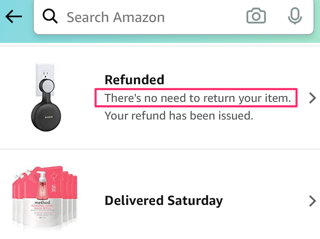
Task: Tap the back arrow
Action: coord(14,17)
